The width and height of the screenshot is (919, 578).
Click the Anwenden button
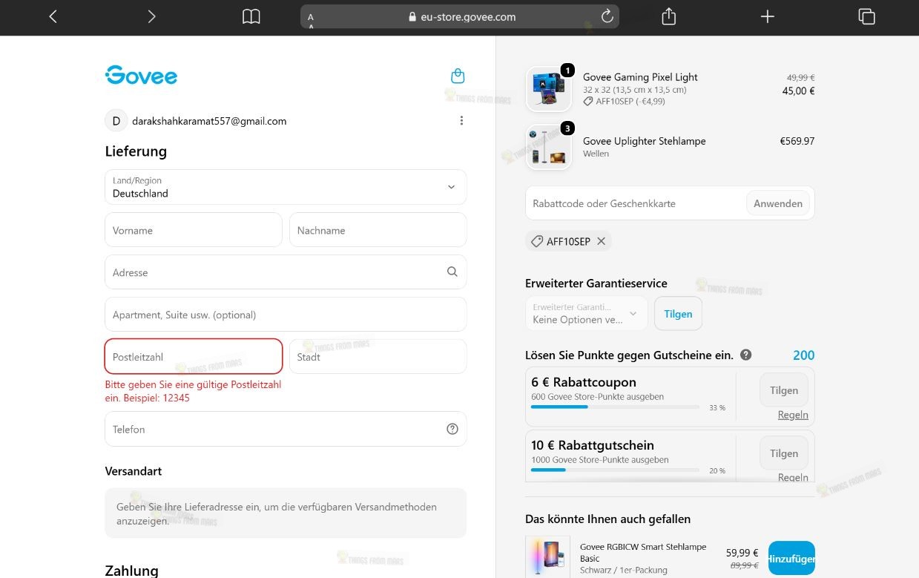tap(778, 203)
